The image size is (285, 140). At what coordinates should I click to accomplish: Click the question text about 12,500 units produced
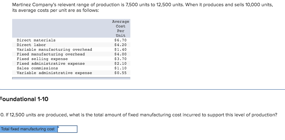[x=140, y=115]
